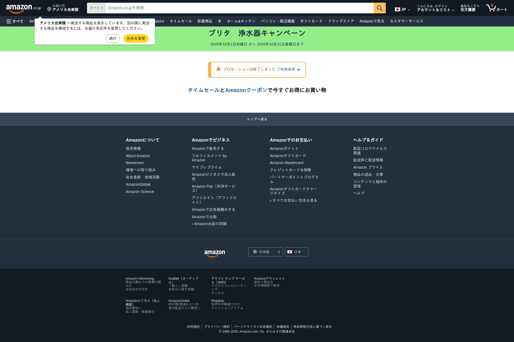Open the 社会貢献・地域活動 footer link

[x=143, y=177]
